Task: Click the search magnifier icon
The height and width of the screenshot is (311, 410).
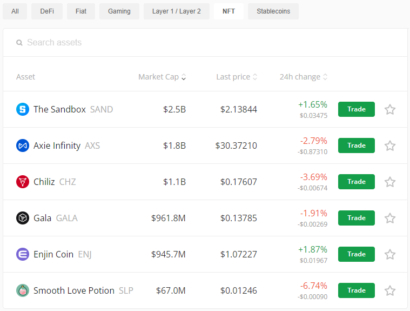Action: (19, 43)
